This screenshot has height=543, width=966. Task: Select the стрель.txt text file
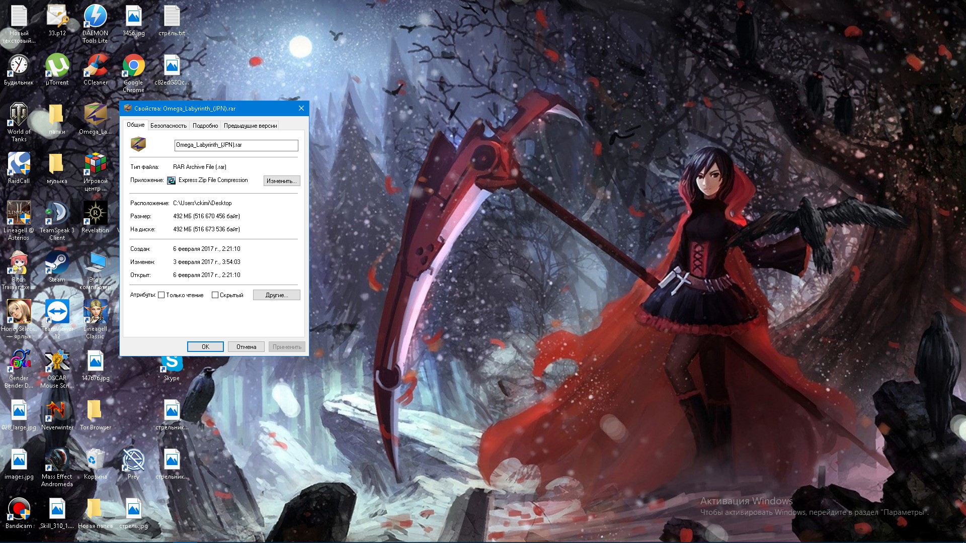tap(172, 20)
